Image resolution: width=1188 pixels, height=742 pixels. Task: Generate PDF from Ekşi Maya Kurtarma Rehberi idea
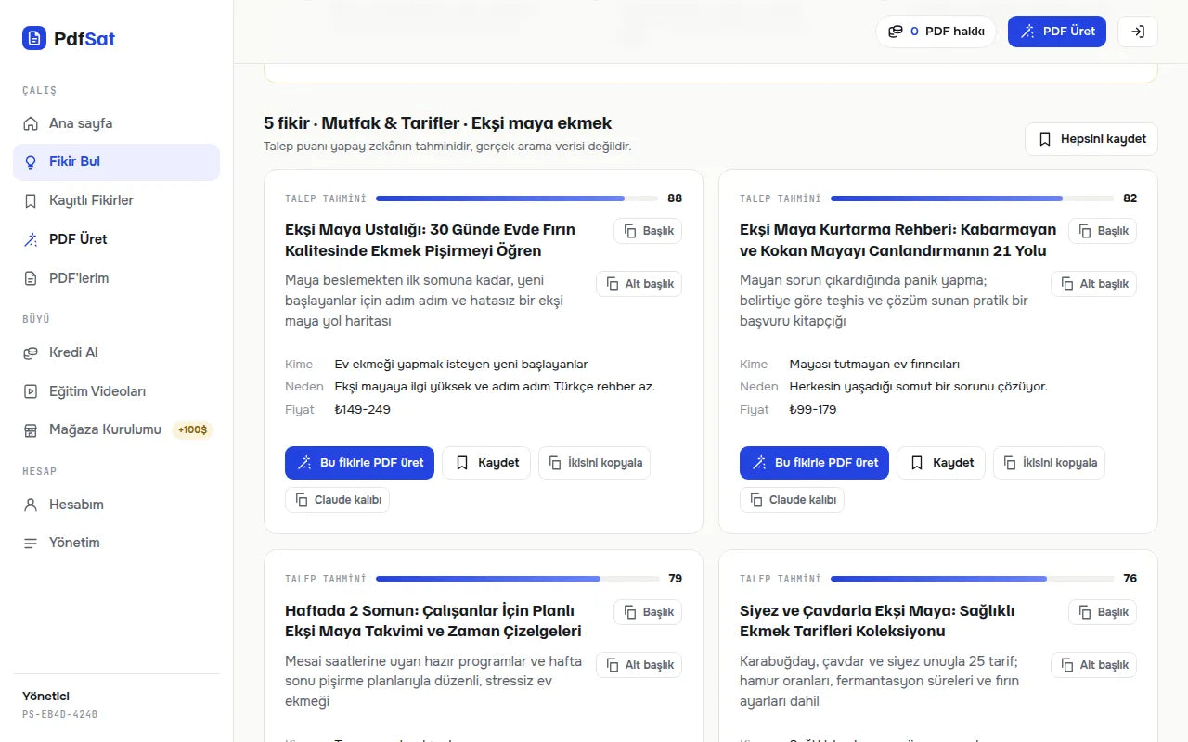(x=814, y=463)
